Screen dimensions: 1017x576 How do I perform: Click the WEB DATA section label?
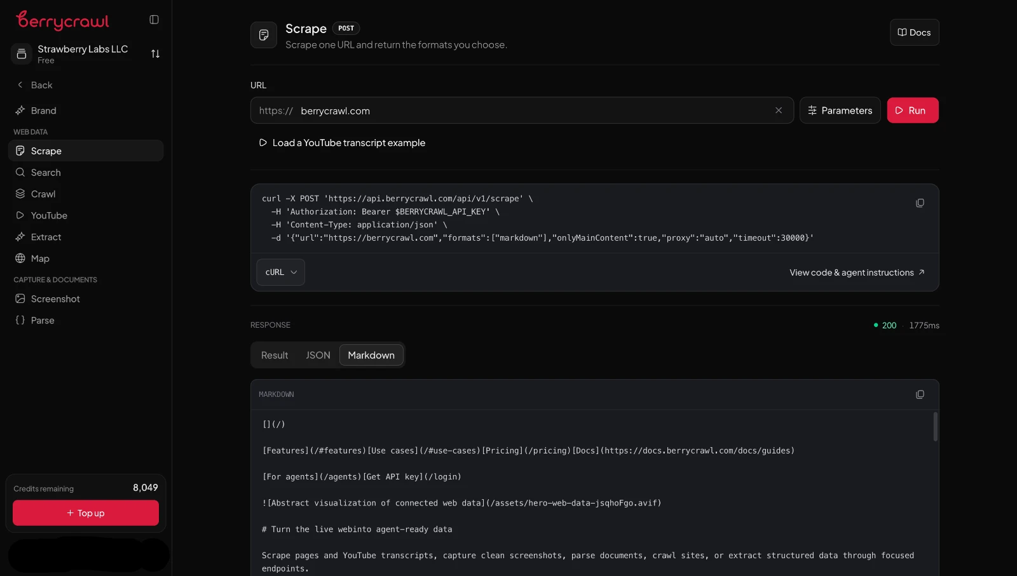click(31, 132)
